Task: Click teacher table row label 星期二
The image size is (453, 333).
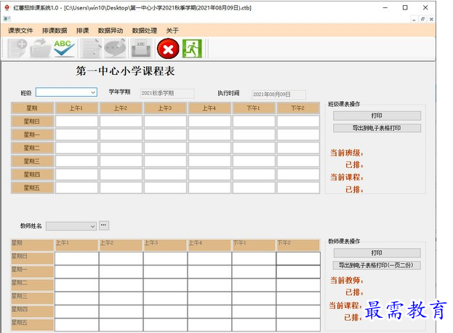Action: [32, 285]
